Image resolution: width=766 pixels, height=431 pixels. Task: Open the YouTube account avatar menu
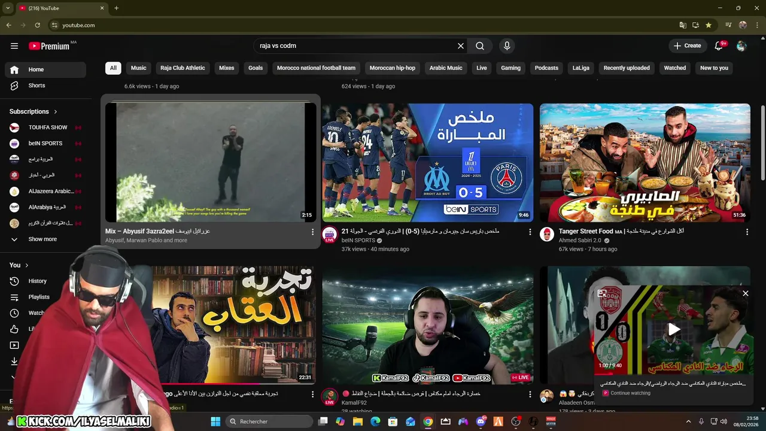[741, 45]
